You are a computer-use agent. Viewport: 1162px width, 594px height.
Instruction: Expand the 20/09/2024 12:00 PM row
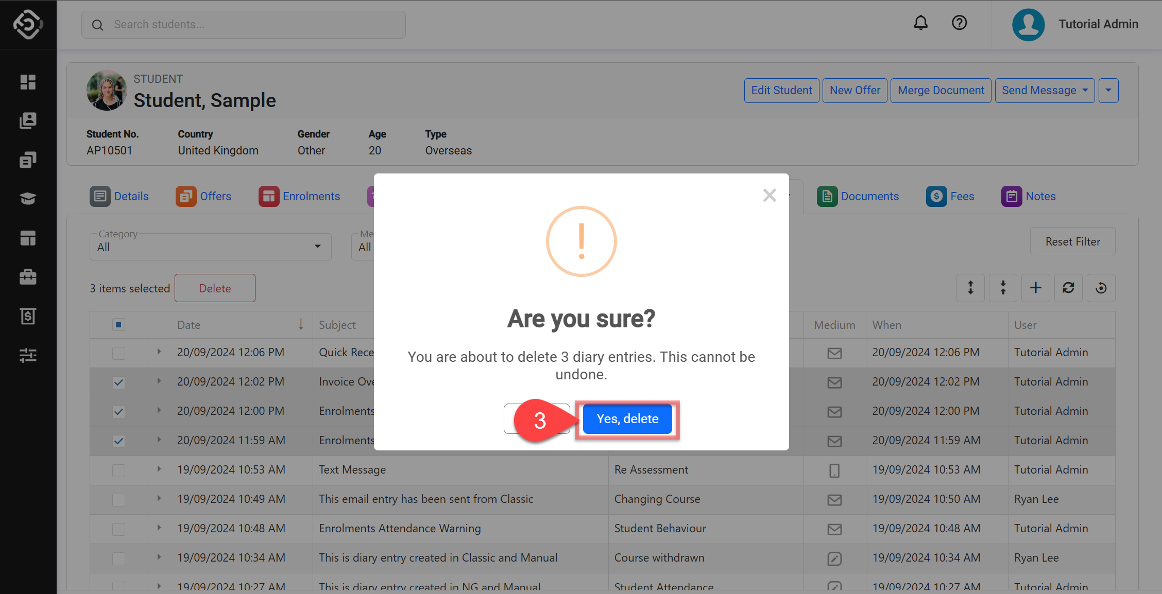(x=159, y=410)
